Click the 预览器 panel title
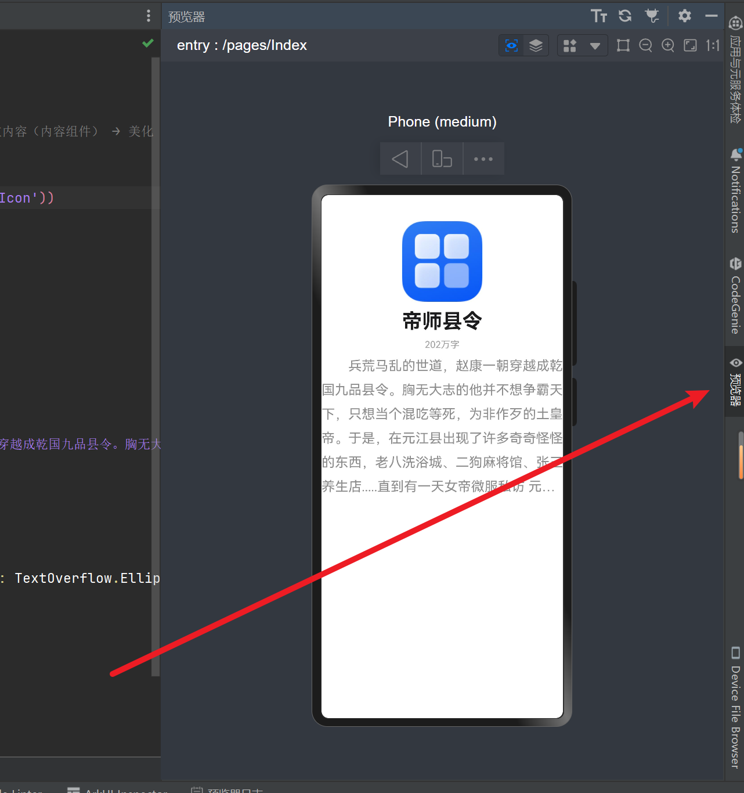The width and height of the screenshot is (744, 793). click(x=187, y=17)
